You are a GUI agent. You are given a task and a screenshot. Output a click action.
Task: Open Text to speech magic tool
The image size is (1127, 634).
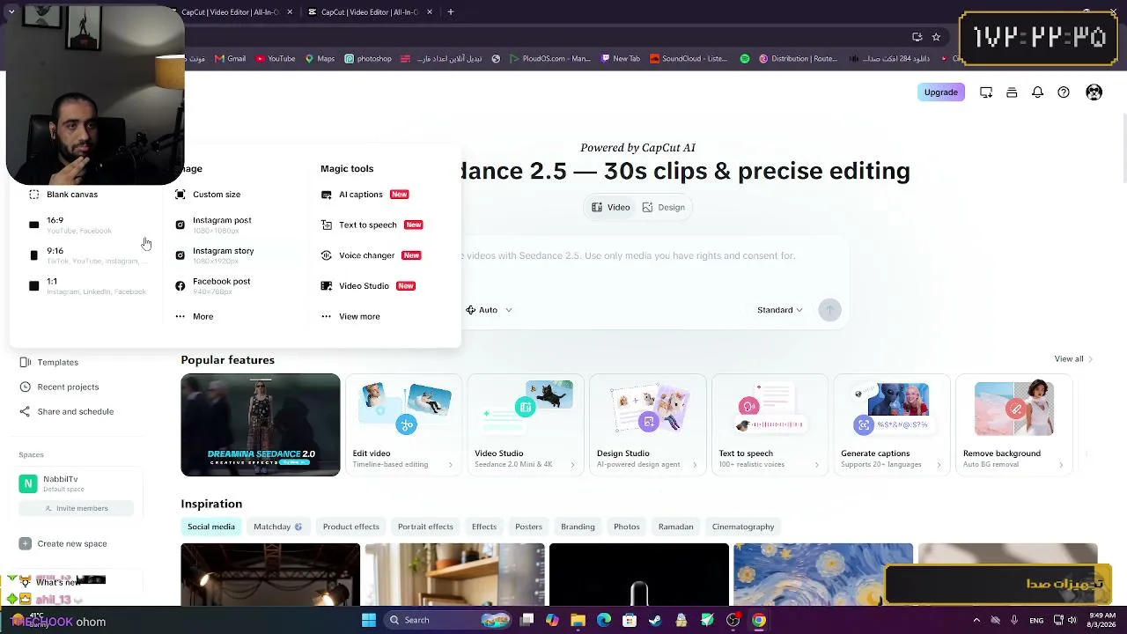pyautogui.click(x=372, y=225)
